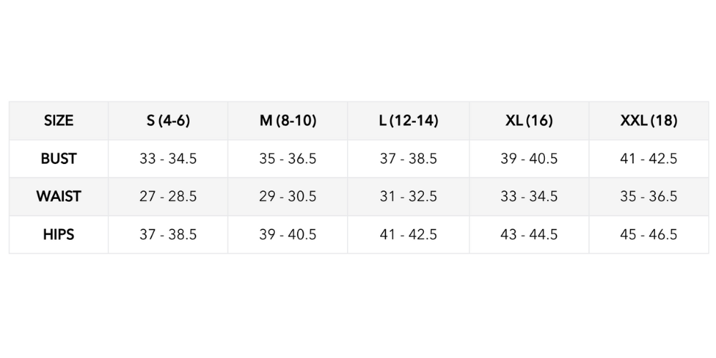Screen dimensions: 716x358
Task: Select the waist measurement for size S
Action: point(168,197)
